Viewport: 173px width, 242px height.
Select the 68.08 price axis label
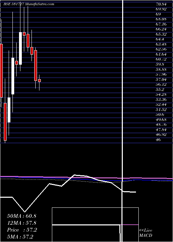161,19
